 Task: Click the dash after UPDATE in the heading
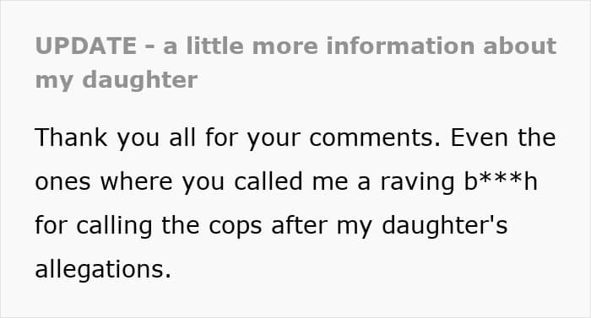click(x=149, y=48)
